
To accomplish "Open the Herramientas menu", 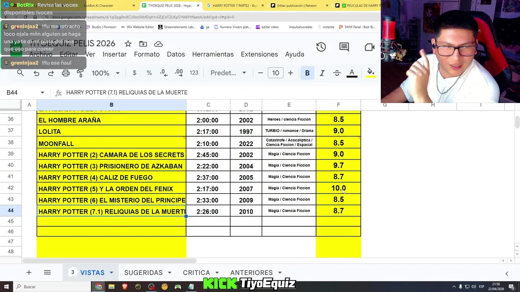I will [213, 54].
